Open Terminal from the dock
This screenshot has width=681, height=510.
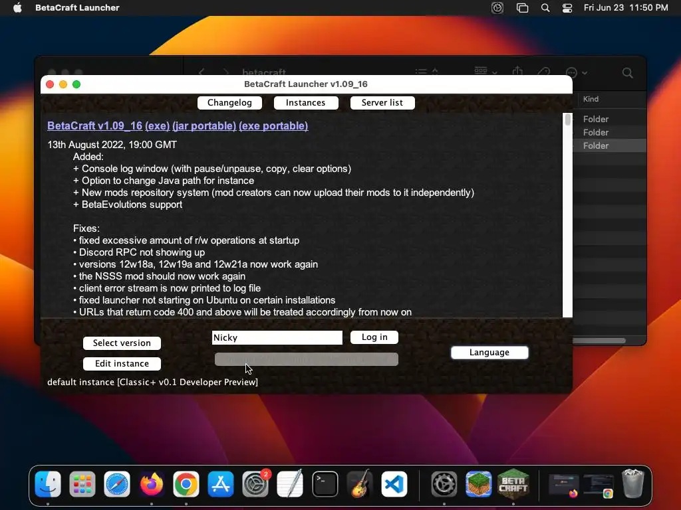(x=325, y=483)
